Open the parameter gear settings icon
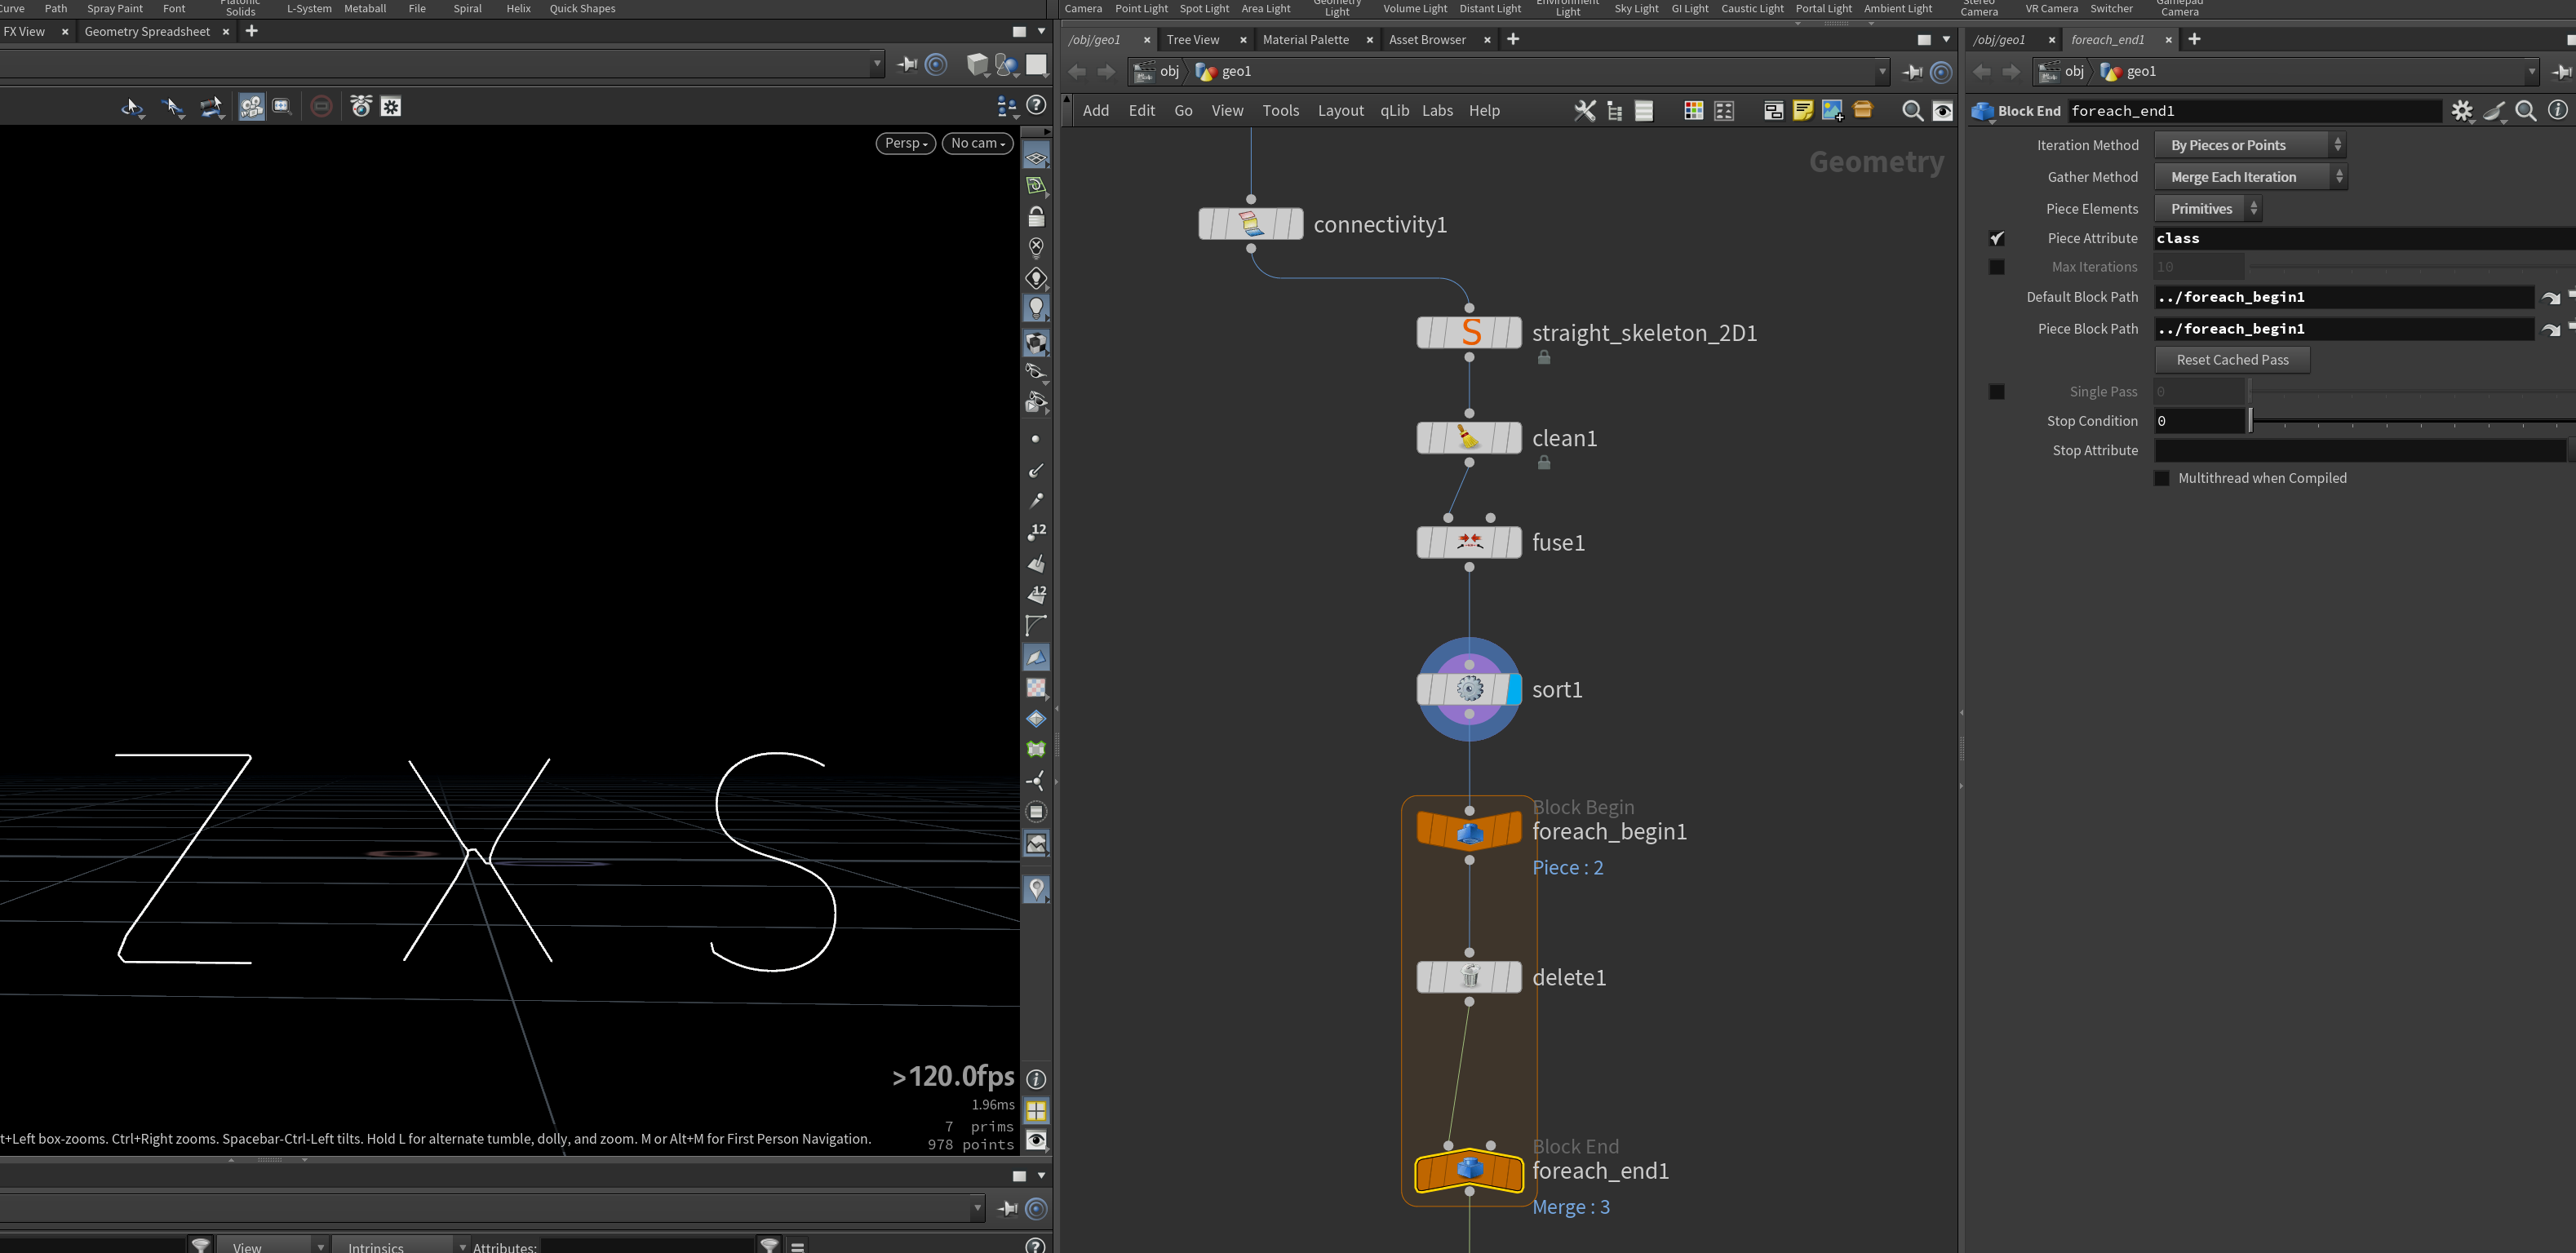Image resolution: width=2576 pixels, height=1253 pixels. [2462, 111]
